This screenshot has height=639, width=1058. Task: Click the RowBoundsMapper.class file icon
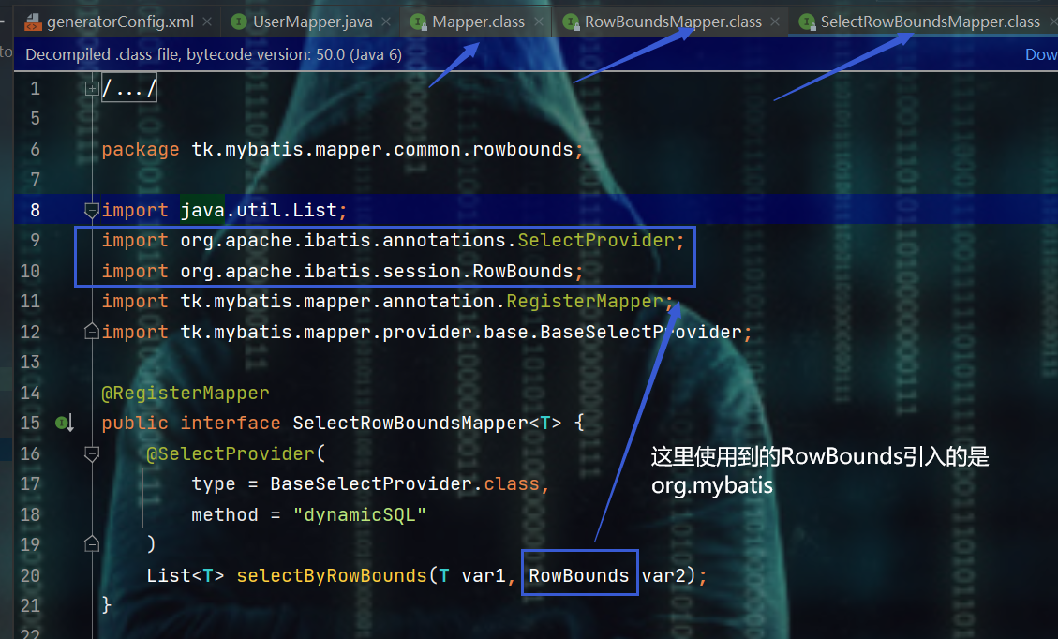[570, 21]
